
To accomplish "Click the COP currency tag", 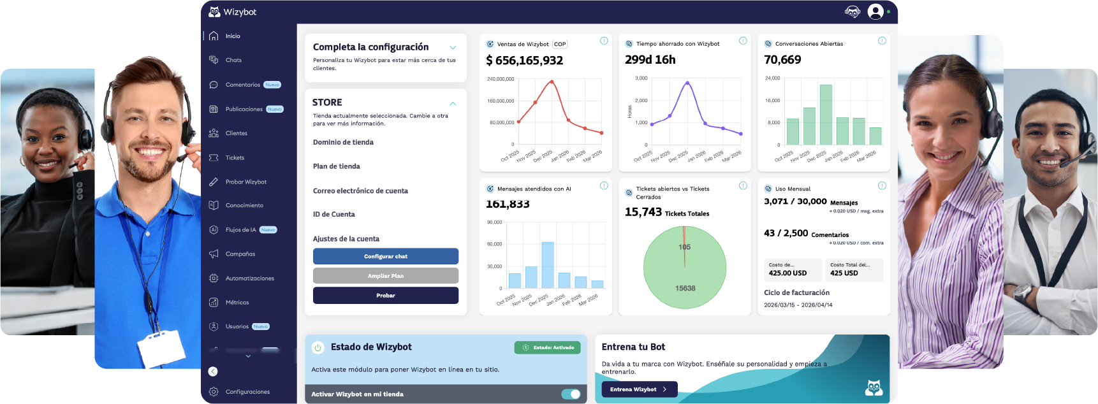I will click(560, 44).
